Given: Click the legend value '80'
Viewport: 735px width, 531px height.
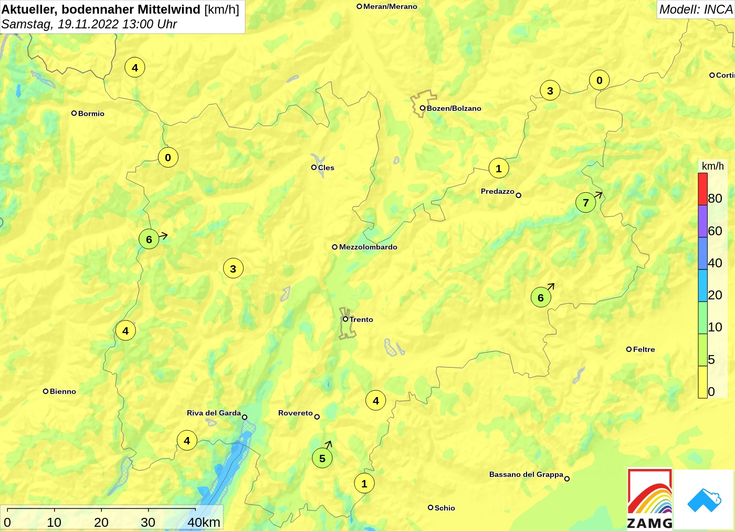Looking at the screenshot, I should [x=715, y=199].
